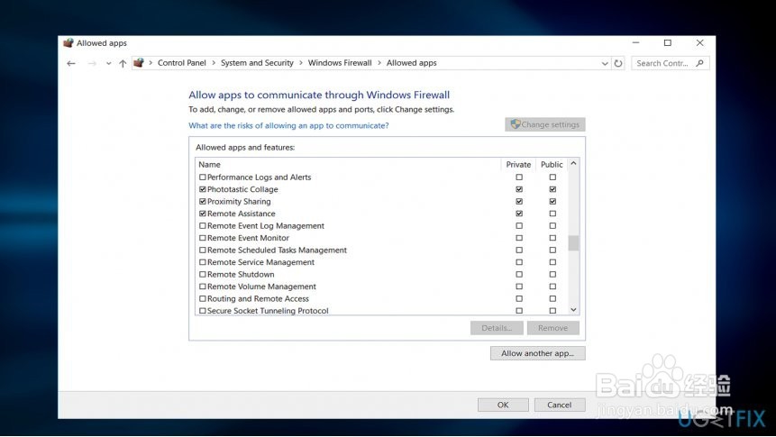Select the Remote Event Log Management row text
Screen dimensions: 776x437
point(266,225)
